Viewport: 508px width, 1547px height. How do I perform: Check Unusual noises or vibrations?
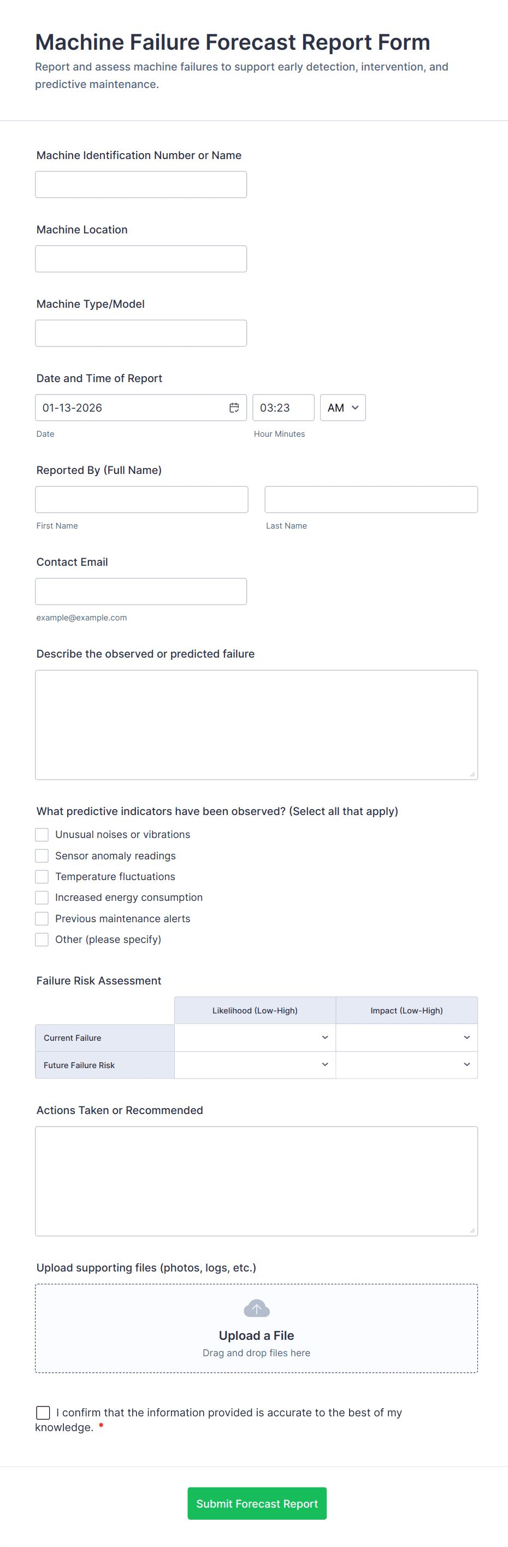[x=42, y=835]
